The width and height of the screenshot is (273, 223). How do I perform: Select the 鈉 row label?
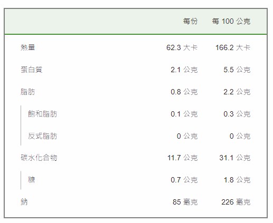pyautogui.click(x=24, y=202)
